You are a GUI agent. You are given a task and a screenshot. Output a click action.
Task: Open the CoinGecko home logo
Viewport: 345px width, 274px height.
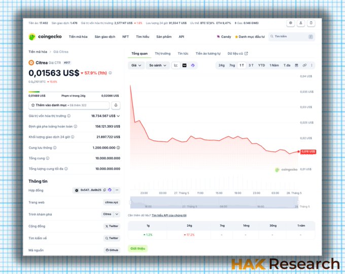click(x=45, y=36)
